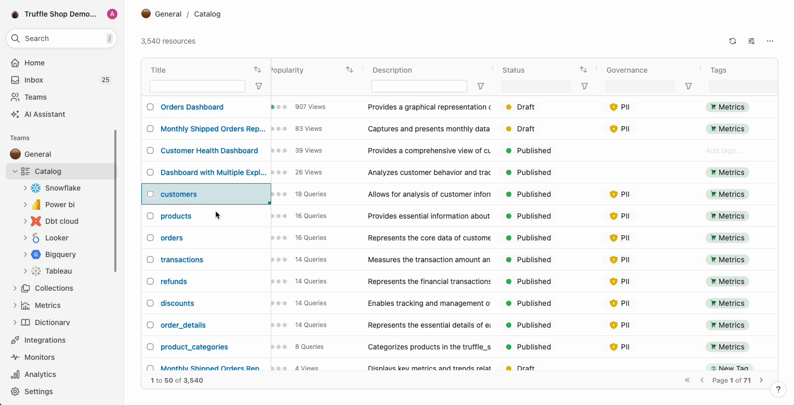This screenshot has height=405, width=794.
Task: Go to next page with right chevron
Action: tap(761, 380)
